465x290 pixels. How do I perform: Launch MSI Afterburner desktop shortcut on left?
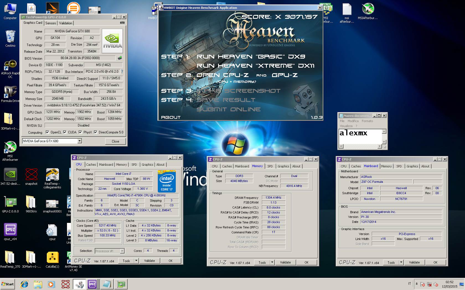pos(10,151)
